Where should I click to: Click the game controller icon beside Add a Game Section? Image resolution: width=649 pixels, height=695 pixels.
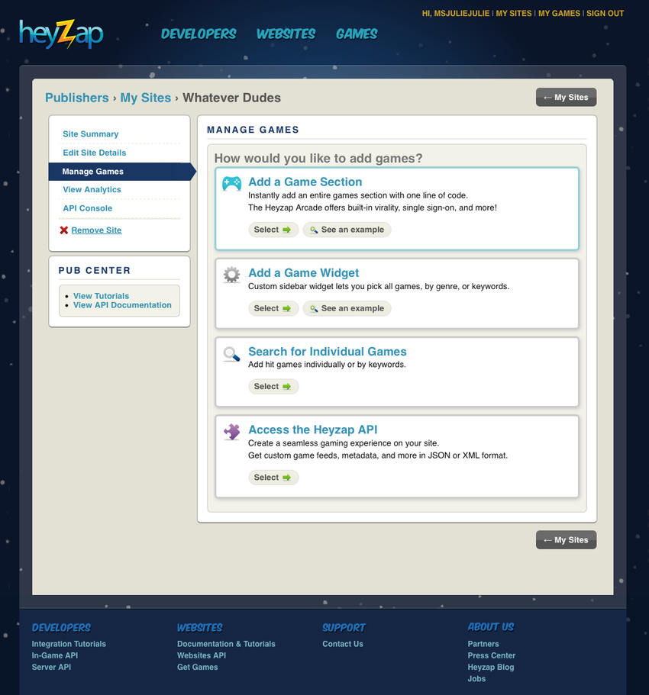[231, 183]
